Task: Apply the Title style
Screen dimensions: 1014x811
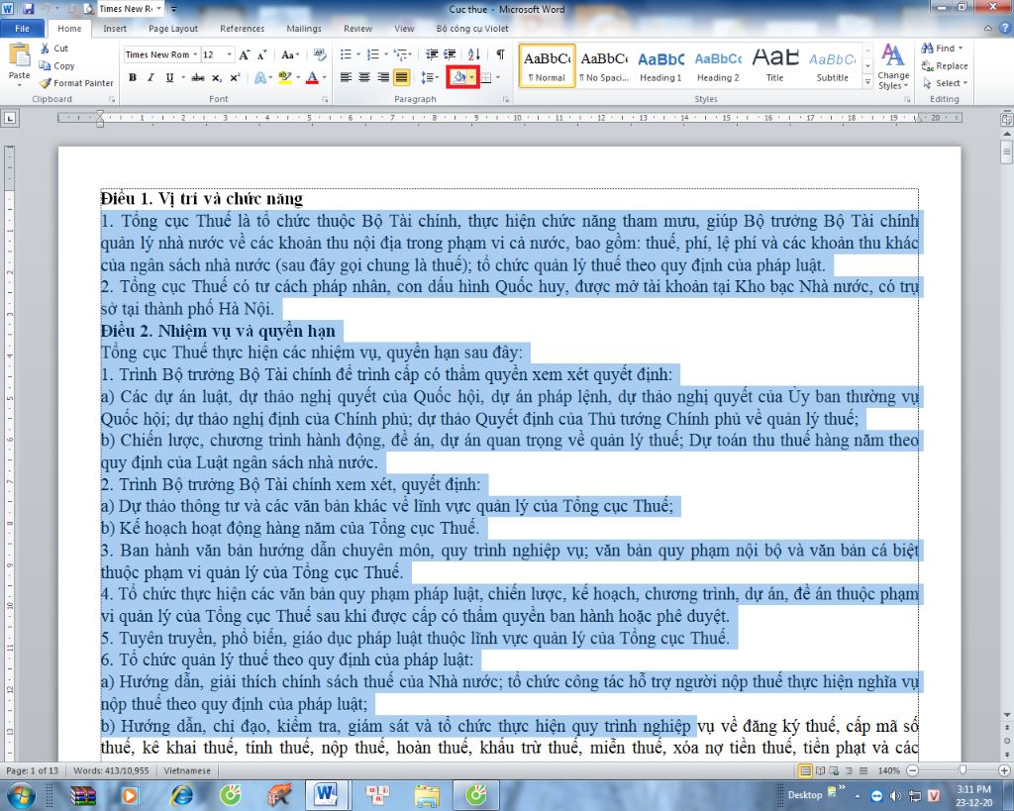Action: [x=774, y=66]
